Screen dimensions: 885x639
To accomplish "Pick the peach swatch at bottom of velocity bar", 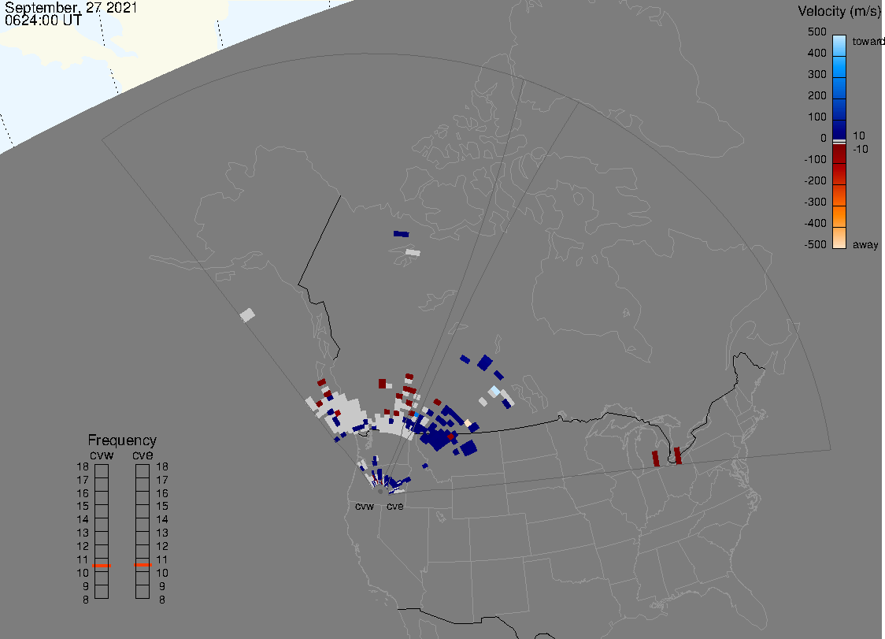I will [x=839, y=238].
